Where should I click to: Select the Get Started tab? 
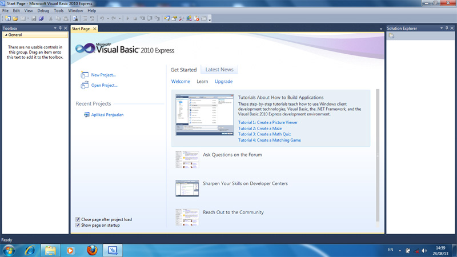click(x=183, y=70)
